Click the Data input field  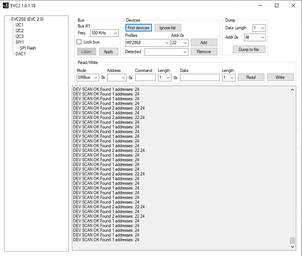click(200, 77)
